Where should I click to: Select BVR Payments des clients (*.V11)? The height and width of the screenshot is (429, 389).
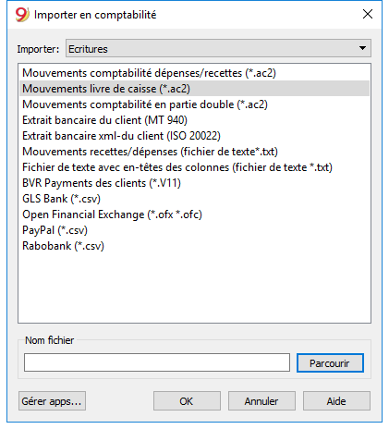pyautogui.click(x=194, y=183)
